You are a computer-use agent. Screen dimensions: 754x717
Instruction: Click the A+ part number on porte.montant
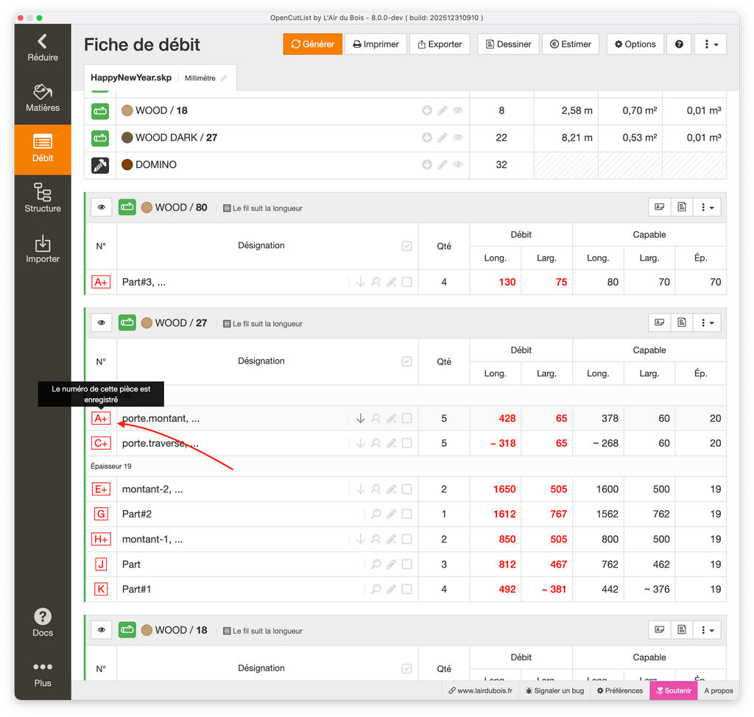coord(101,418)
